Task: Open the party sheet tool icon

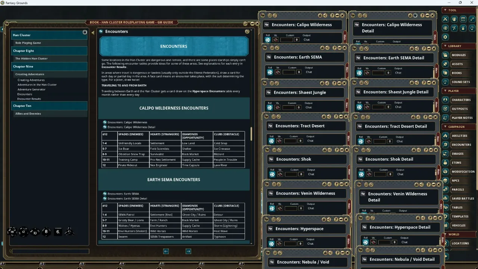Action: coord(454,19)
